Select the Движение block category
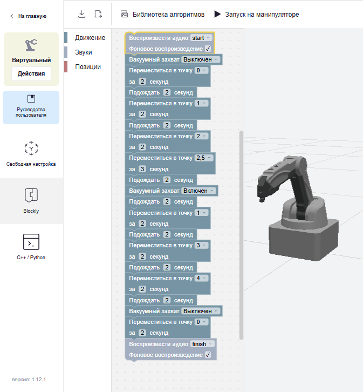Viewport: 363px width, 392px height. [x=87, y=38]
